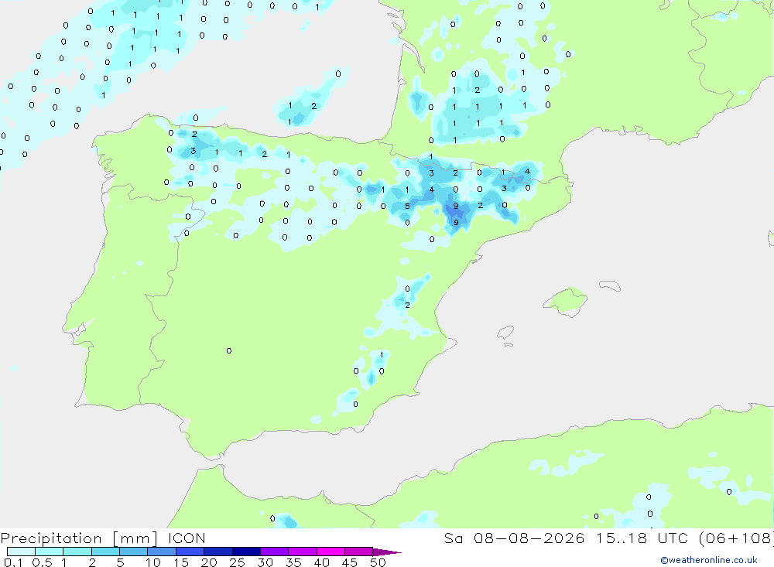The height and width of the screenshot is (567, 774).
Task: Click the dark navy legend swatch after 25
Action: [246, 552]
